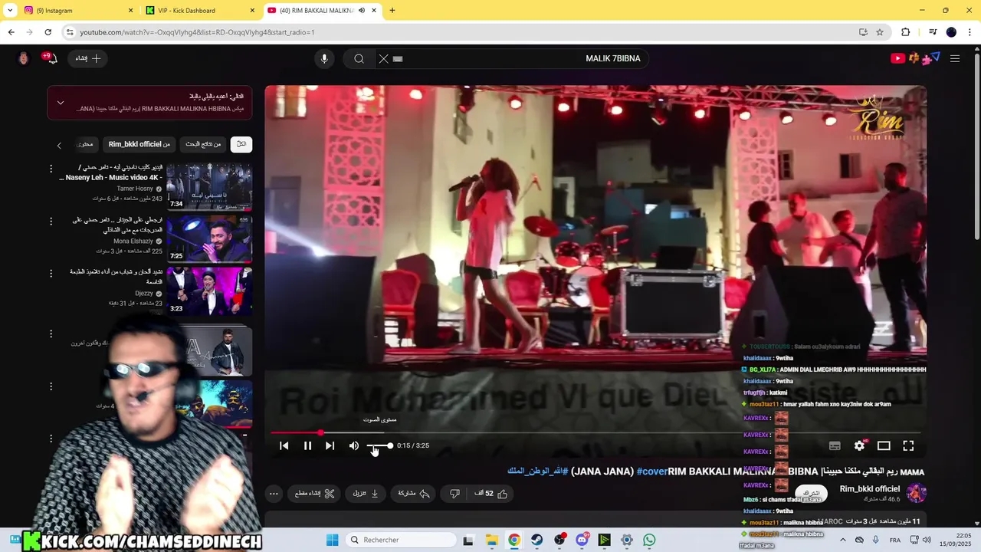Screen dimensions: 981x552
Task: Go to the YouTube home logo
Action: pyautogui.click(x=916, y=58)
